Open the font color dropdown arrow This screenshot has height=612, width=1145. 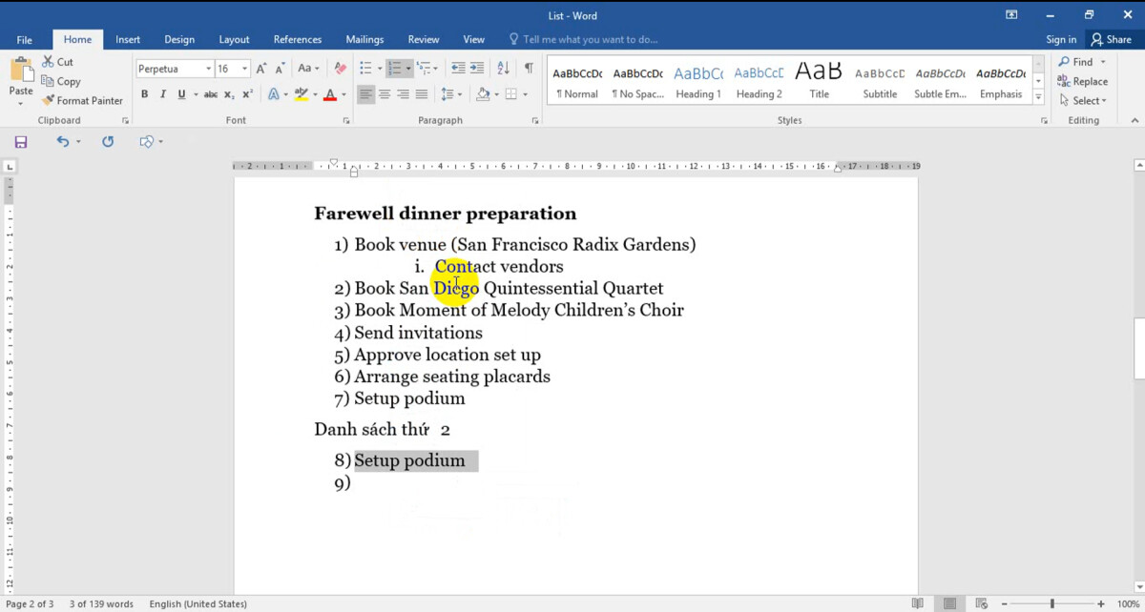pos(343,94)
